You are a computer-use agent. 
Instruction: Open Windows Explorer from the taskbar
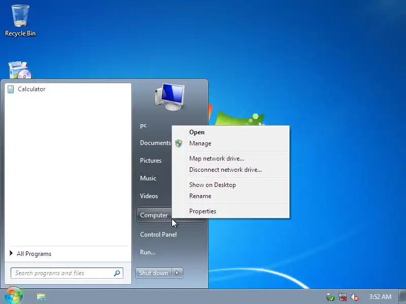(41, 296)
